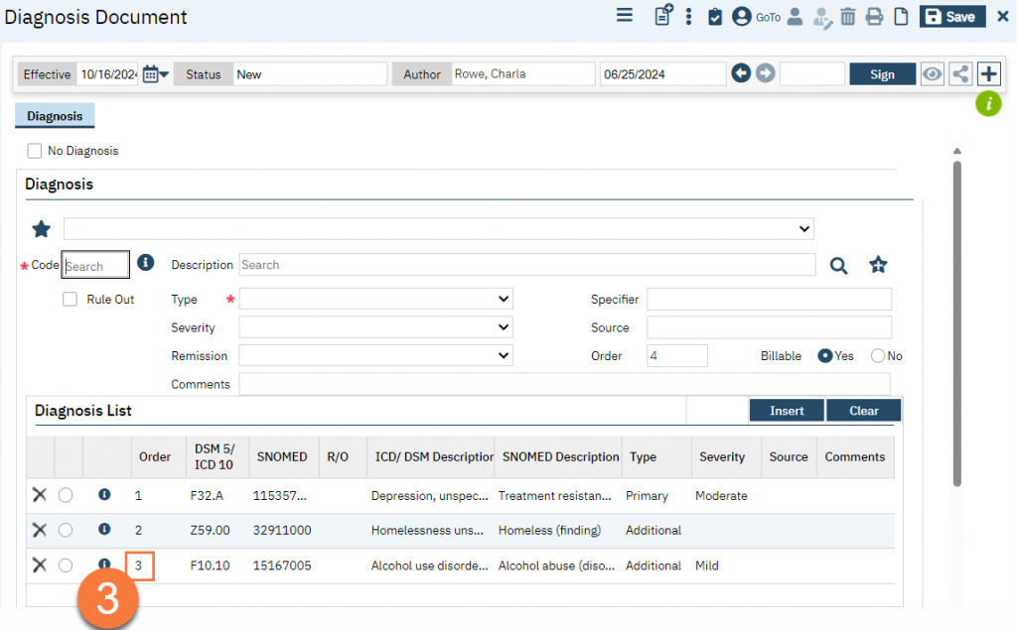Enable the Rule Out checkbox

(70, 299)
